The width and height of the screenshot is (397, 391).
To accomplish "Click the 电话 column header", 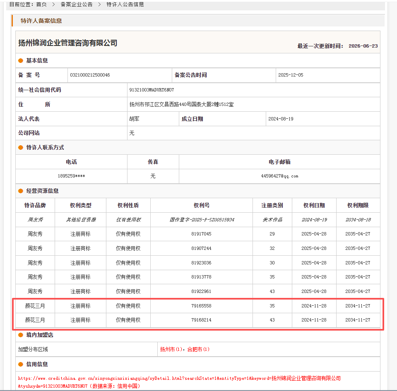I will [71, 162].
